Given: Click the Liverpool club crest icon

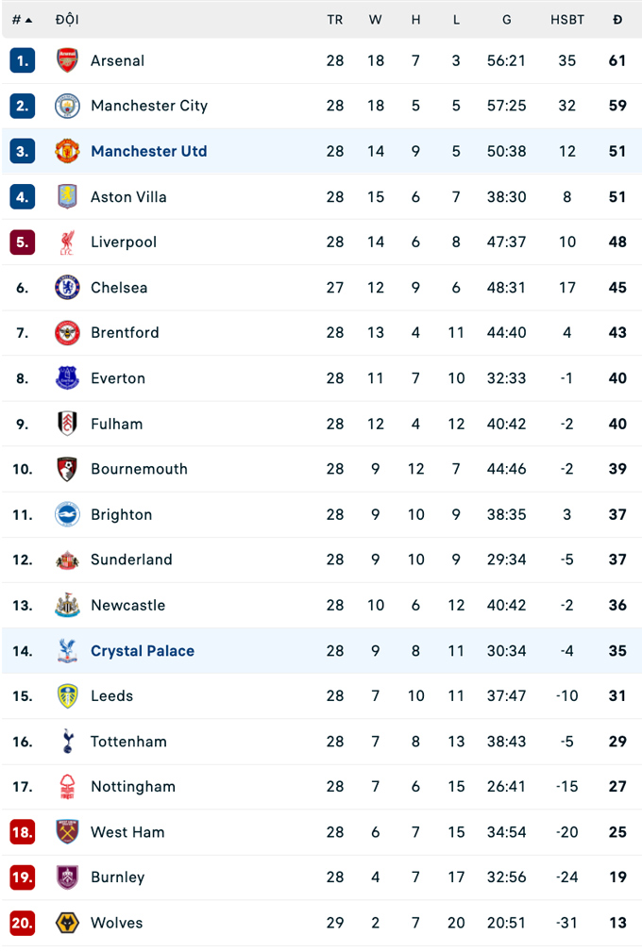Looking at the screenshot, I should pyautogui.click(x=67, y=242).
